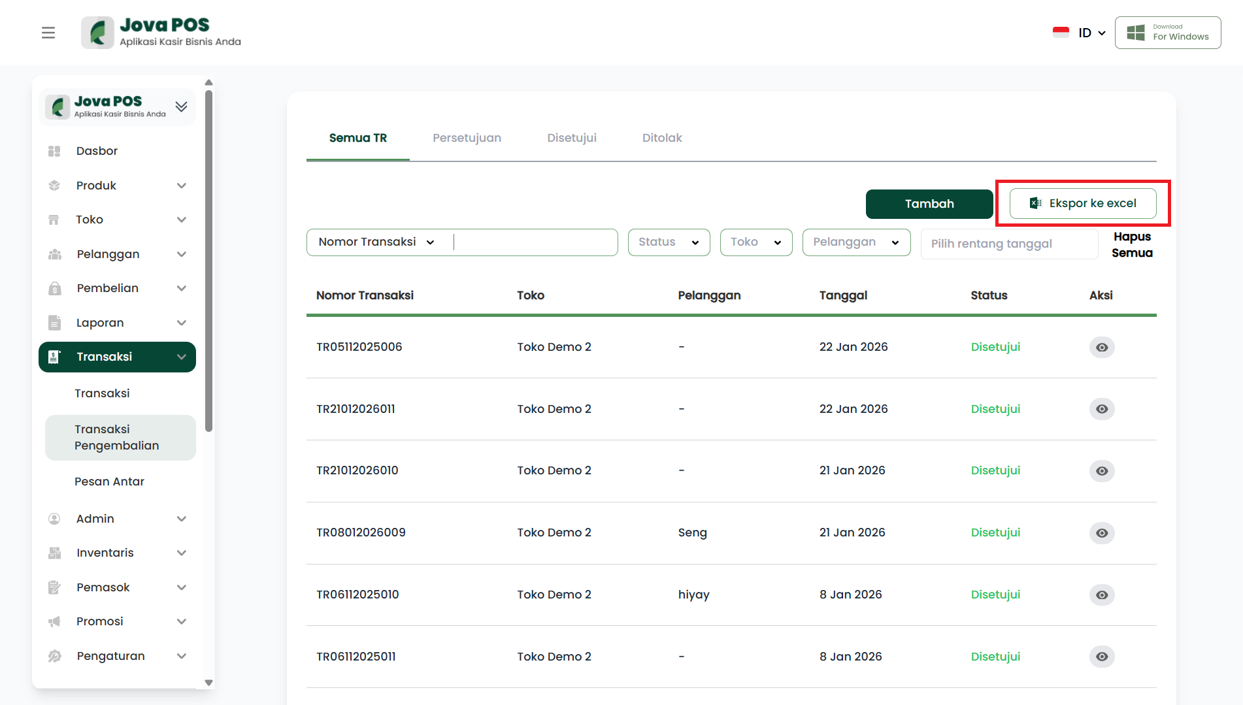Switch to the Persetujuan tab

click(x=467, y=138)
